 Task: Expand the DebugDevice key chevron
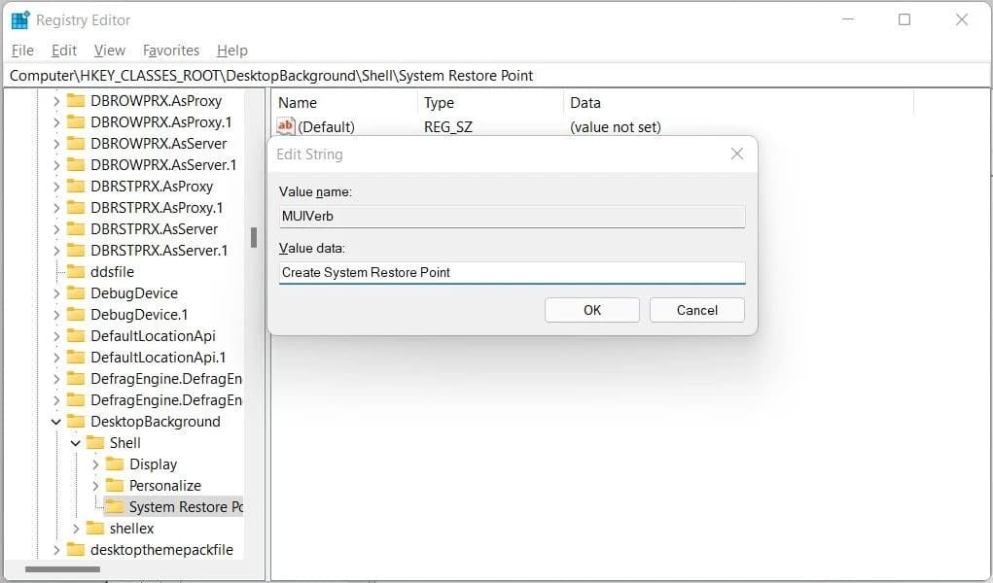(56, 293)
